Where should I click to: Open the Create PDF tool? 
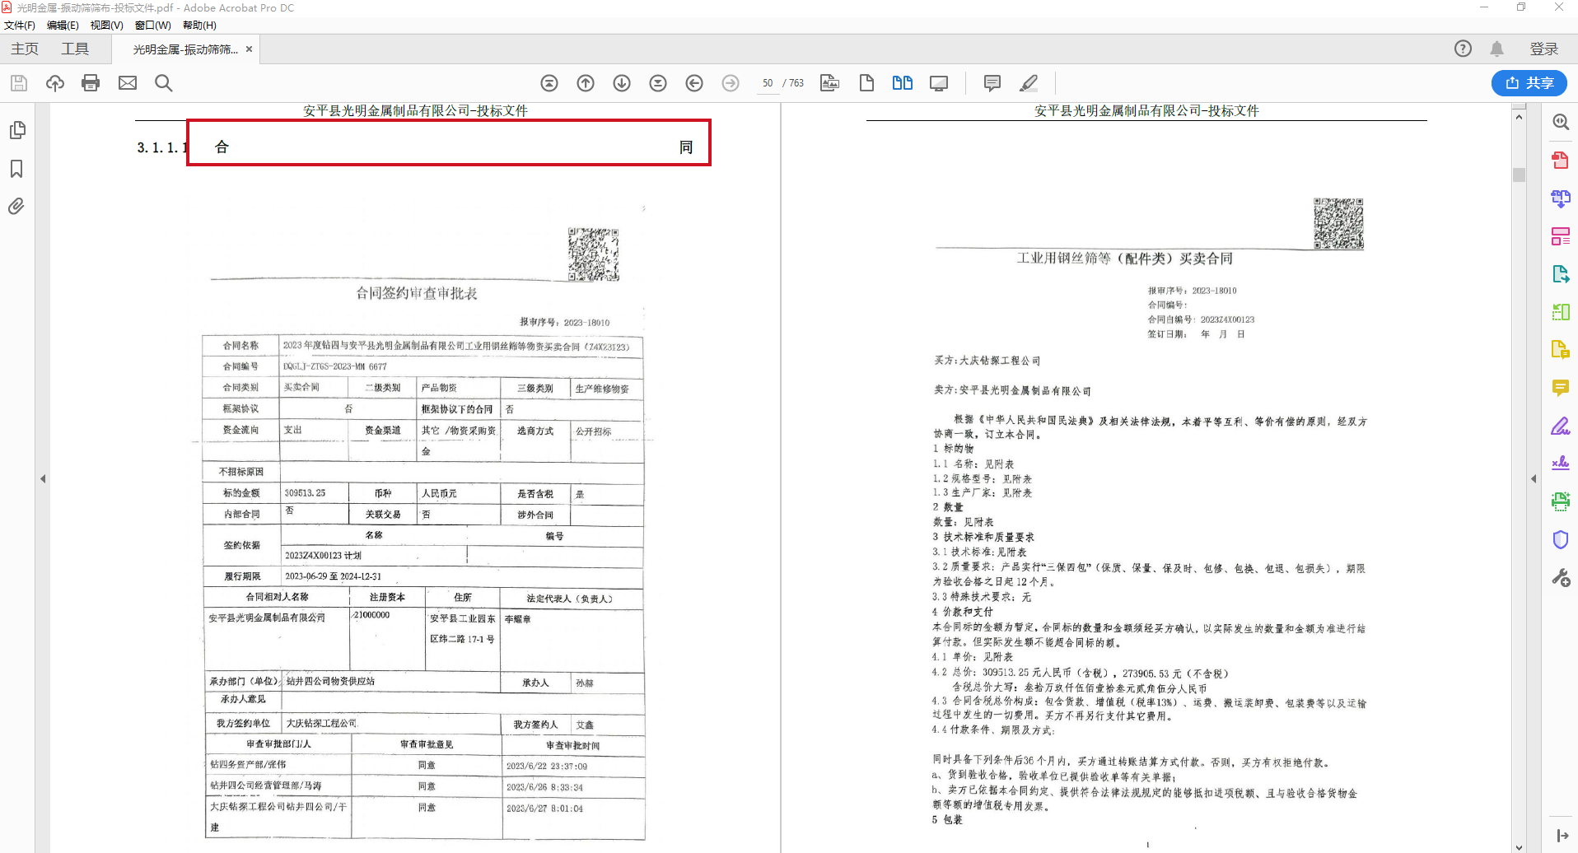click(x=1561, y=160)
